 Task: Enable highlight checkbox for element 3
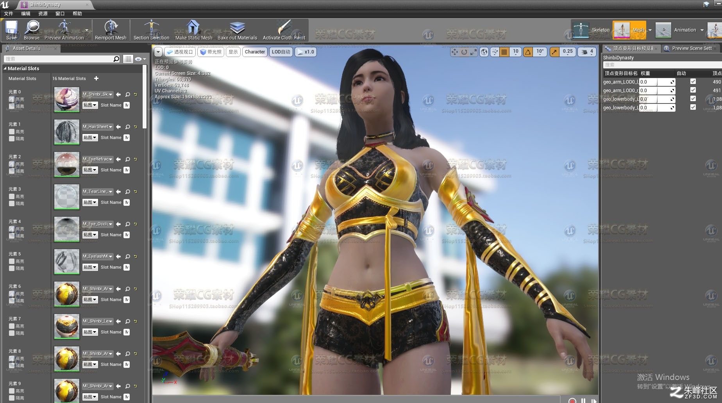tap(12, 196)
